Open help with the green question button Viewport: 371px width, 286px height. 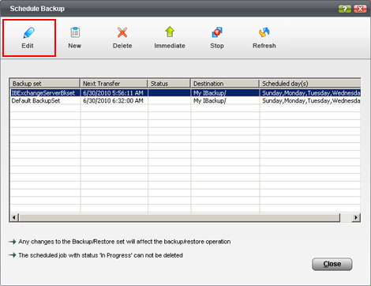(x=345, y=9)
